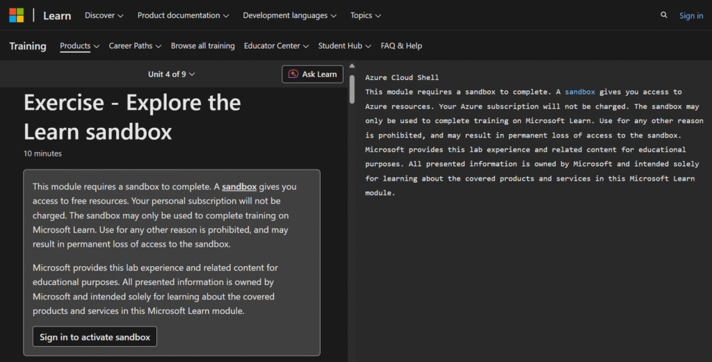
Task: Expand the Unit 4 of 9 selector
Action: (171, 74)
